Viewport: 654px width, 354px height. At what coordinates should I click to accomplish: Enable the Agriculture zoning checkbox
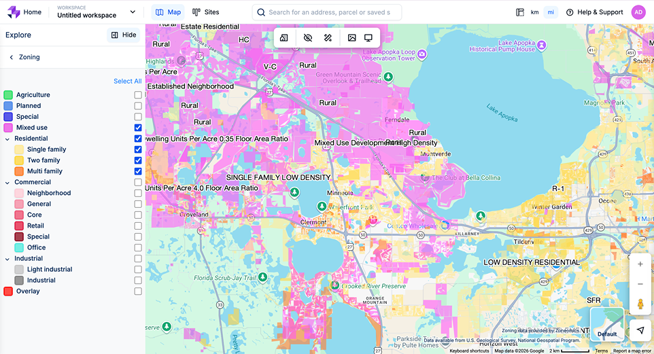tap(138, 95)
